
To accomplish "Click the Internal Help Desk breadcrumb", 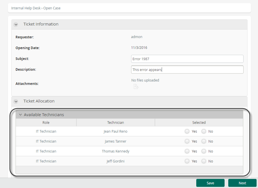I will coord(26,8).
